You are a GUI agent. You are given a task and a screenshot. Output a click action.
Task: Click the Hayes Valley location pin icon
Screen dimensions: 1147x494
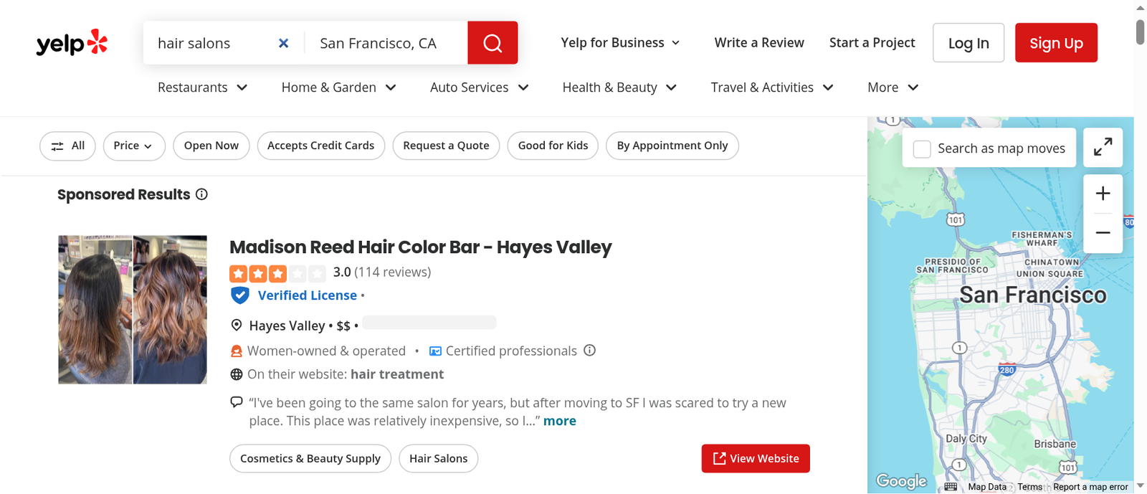[x=237, y=326]
